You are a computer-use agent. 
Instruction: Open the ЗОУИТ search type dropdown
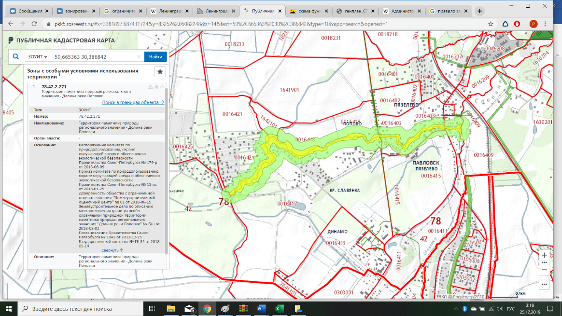pos(37,56)
